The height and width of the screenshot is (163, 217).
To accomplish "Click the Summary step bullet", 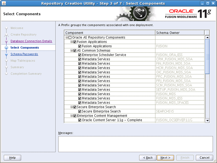I will coord(6,67).
